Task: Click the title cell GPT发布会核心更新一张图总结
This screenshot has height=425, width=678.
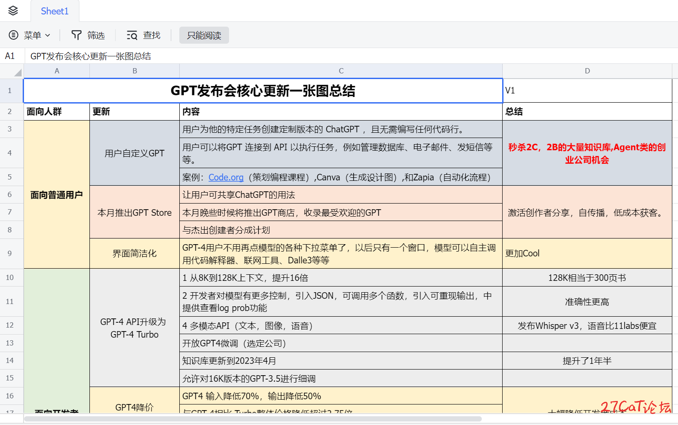Action: (x=263, y=90)
